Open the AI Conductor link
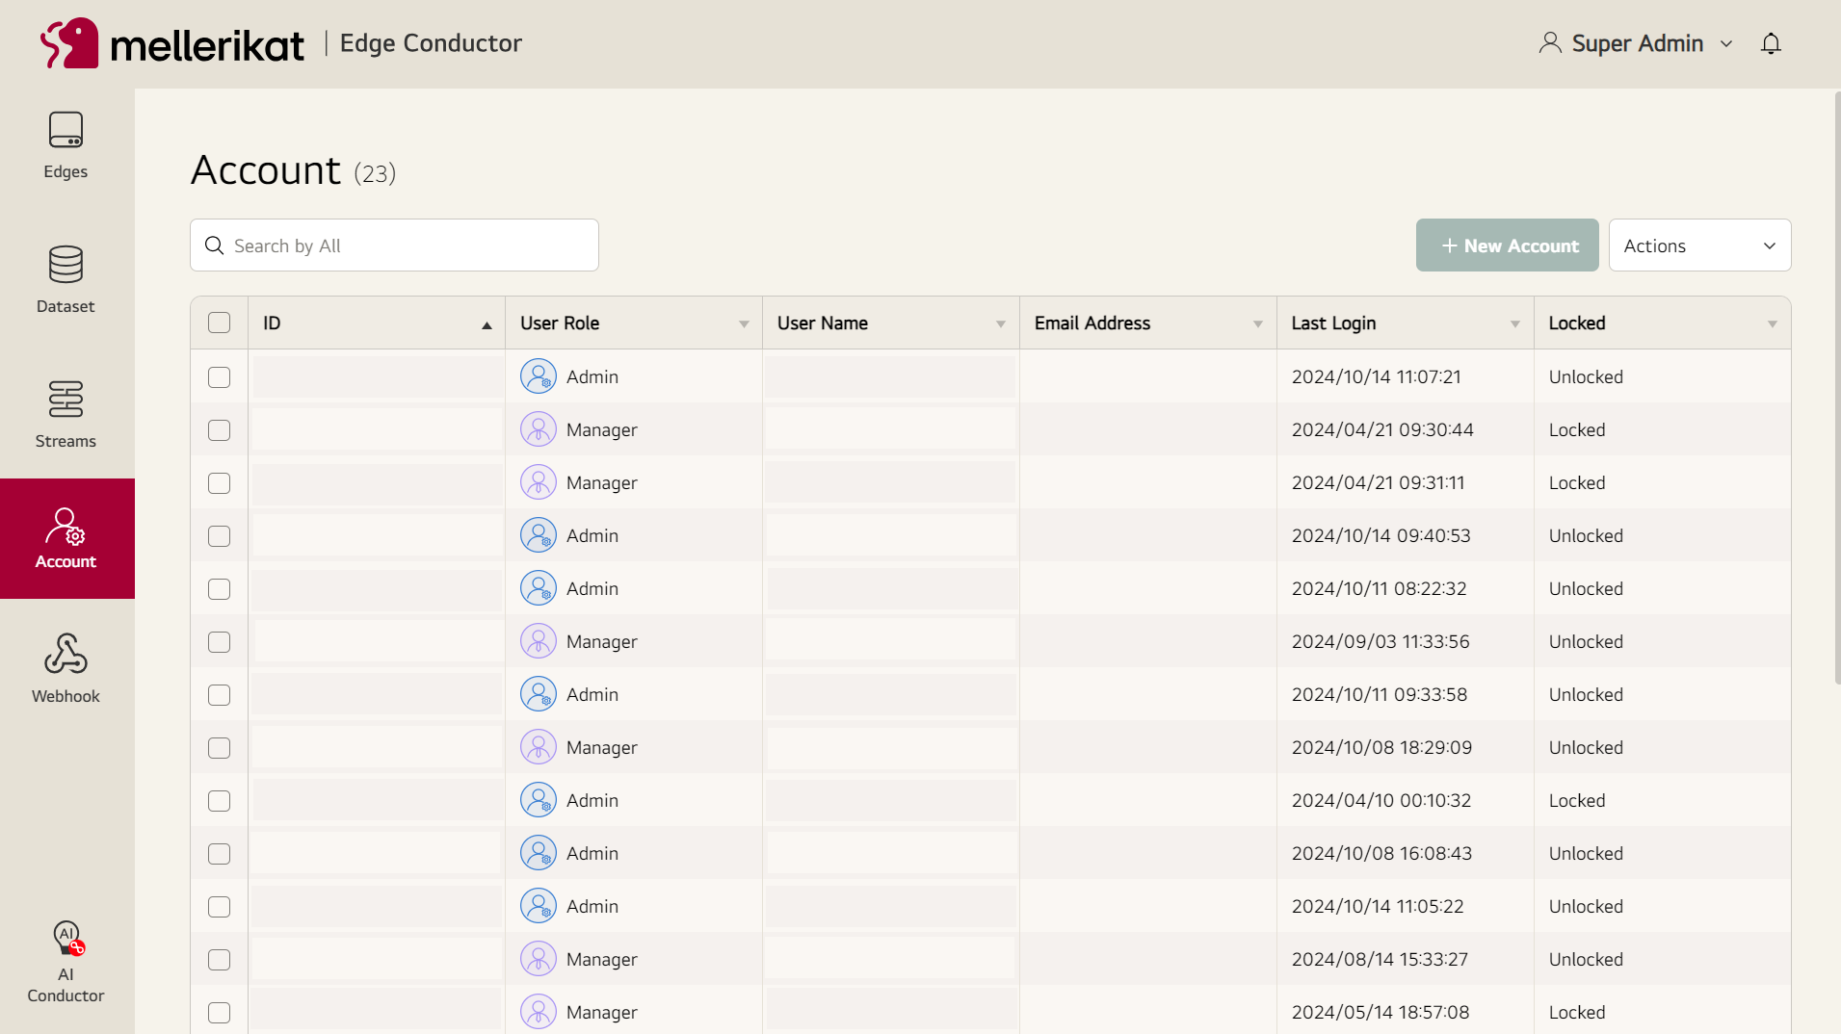This screenshot has height=1034, width=1841. point(66,962)
